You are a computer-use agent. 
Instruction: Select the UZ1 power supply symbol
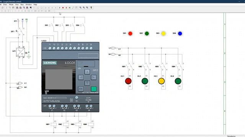20,52
